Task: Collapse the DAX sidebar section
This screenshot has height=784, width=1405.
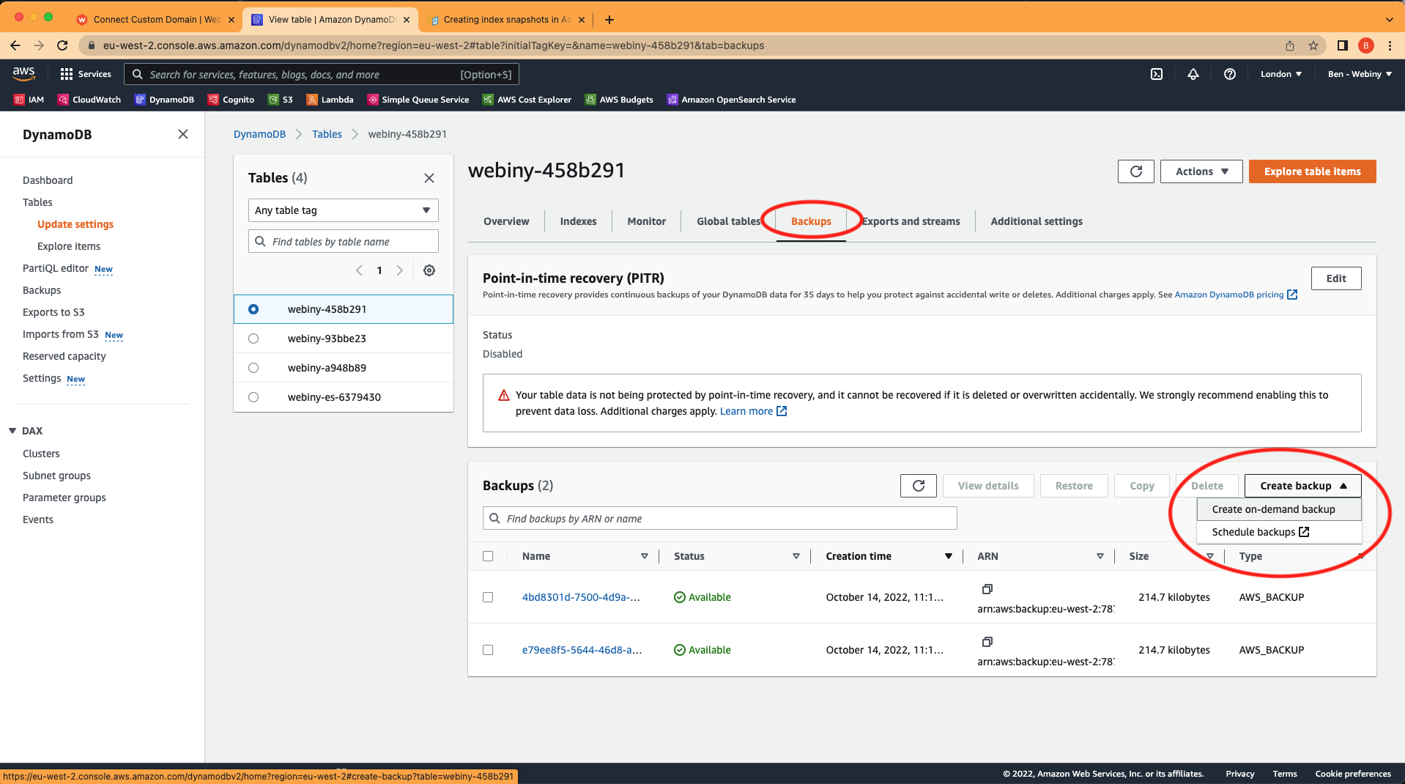Action: click(x=11, y=431)
